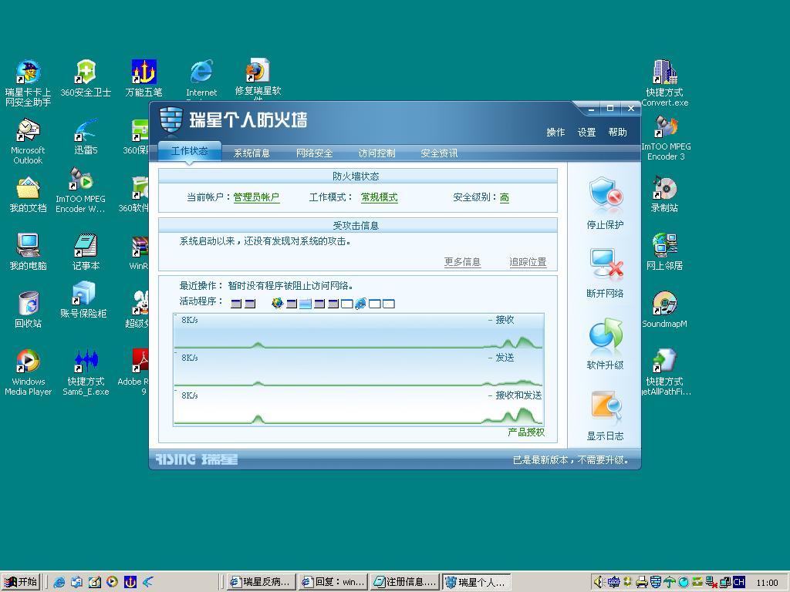The width and height of the screenshot is (790, 592).
Task: Click the firewall shield logo in title bar
Action: tap(170, 121)
